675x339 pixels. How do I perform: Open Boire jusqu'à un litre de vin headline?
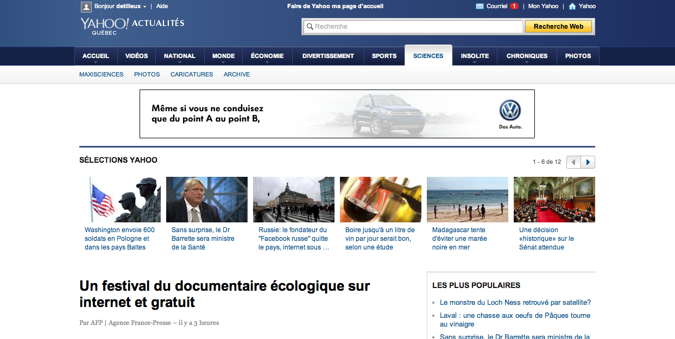[x=380, y=239]
